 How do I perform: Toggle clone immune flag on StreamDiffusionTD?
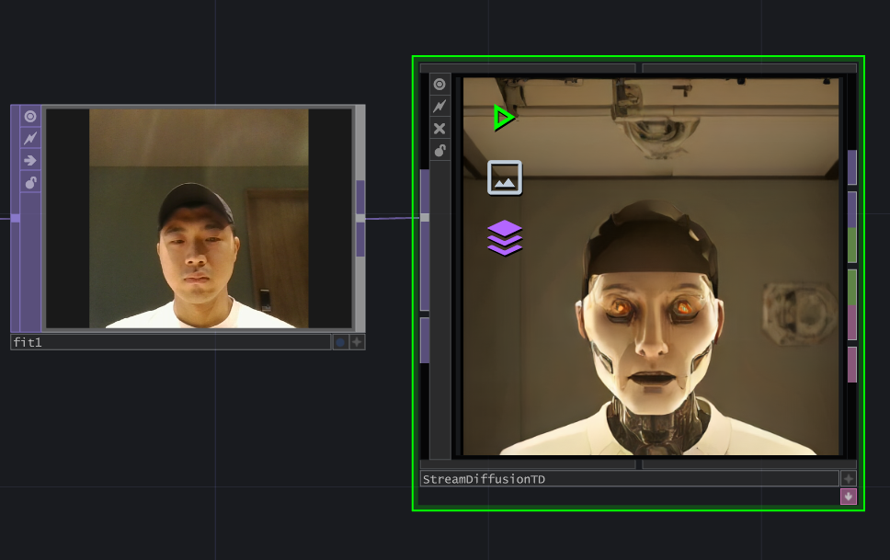439,107
